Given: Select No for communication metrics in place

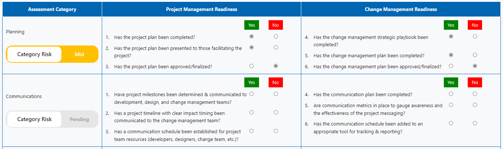Looking at the screenshot, I should (x=475, y=105).
